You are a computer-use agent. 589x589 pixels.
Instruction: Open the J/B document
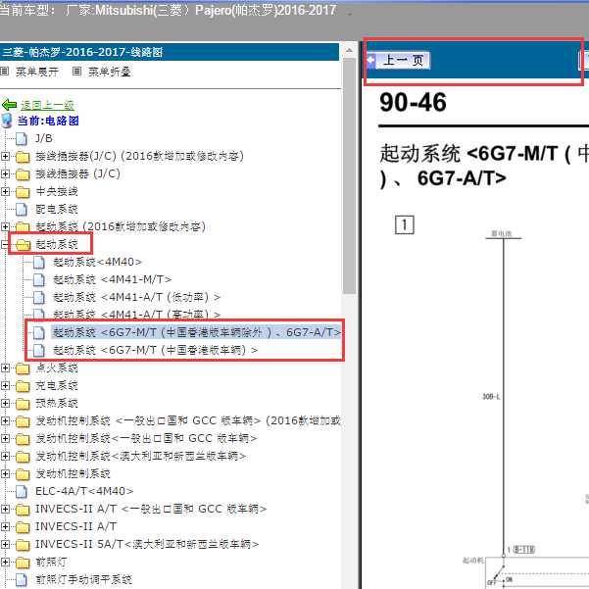(43, 138)
